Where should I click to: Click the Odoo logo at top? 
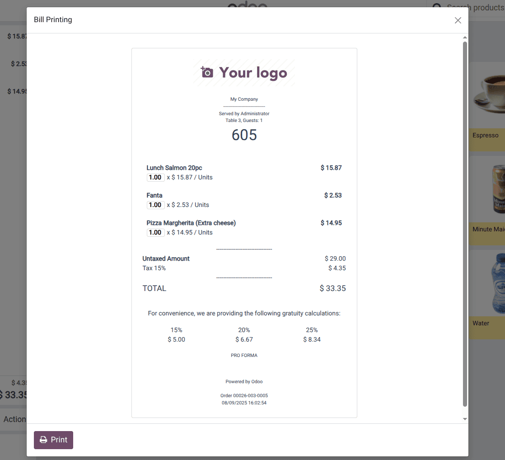click(247, 5)
